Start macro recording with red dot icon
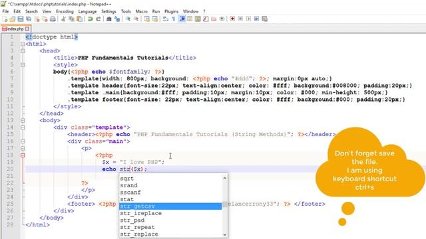 click(x=232, y=19)
